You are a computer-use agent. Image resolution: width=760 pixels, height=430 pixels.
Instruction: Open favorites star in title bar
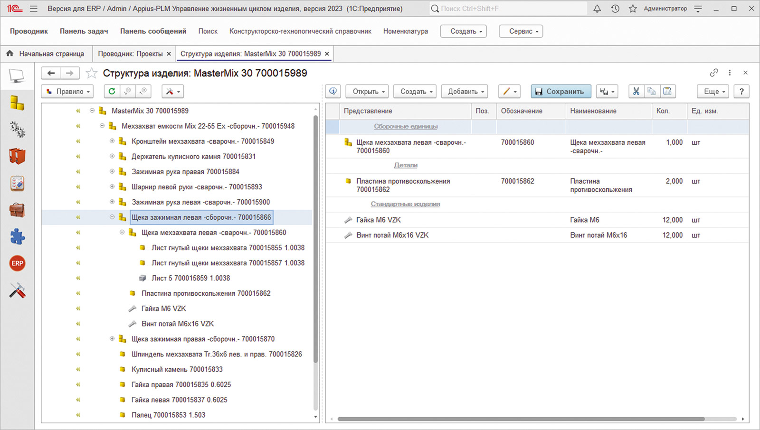[x=633, y=9]
